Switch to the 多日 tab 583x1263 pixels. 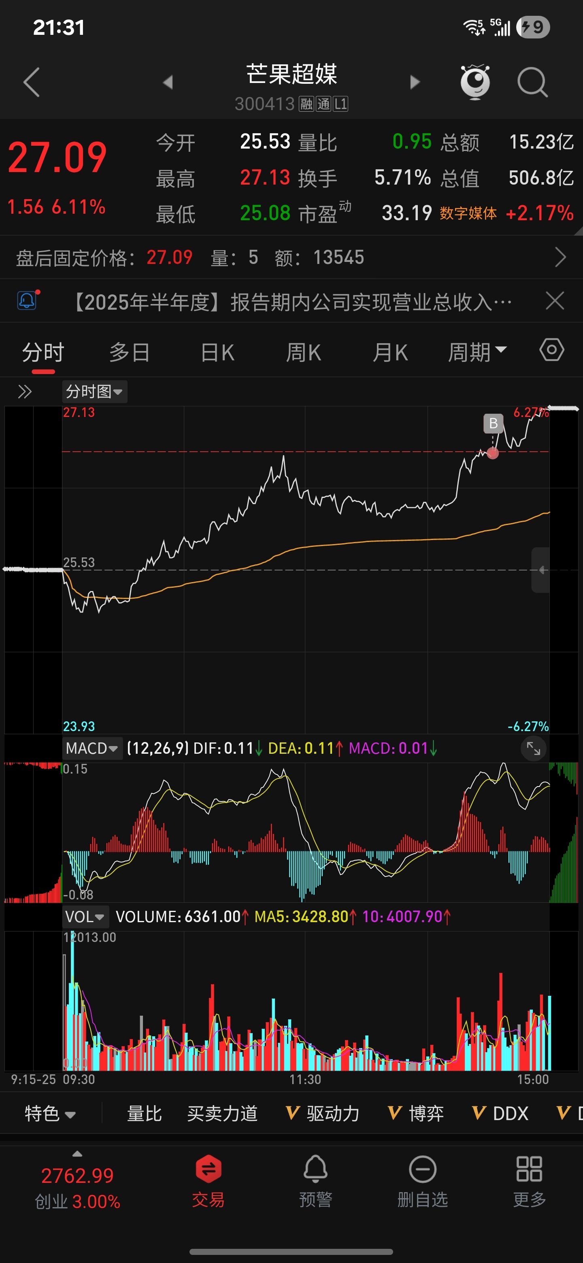tap(130, 353)
